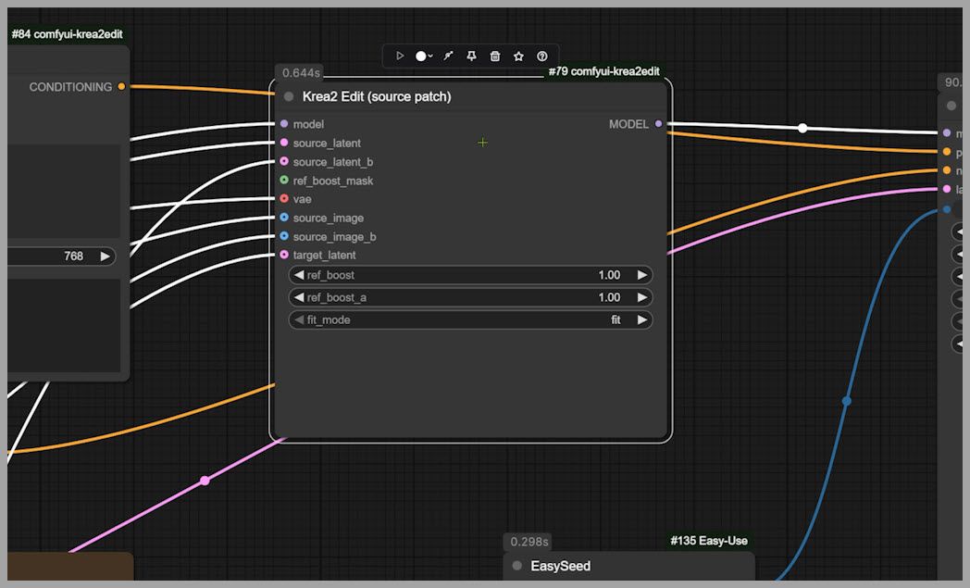Increase the 768 value with right arrow
The width and height of the screenshot is (970, 588).
(x=106, y=256)
